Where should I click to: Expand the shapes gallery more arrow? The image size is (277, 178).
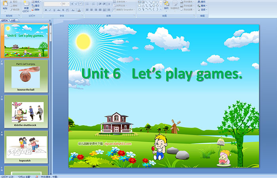tap(161, 9)
